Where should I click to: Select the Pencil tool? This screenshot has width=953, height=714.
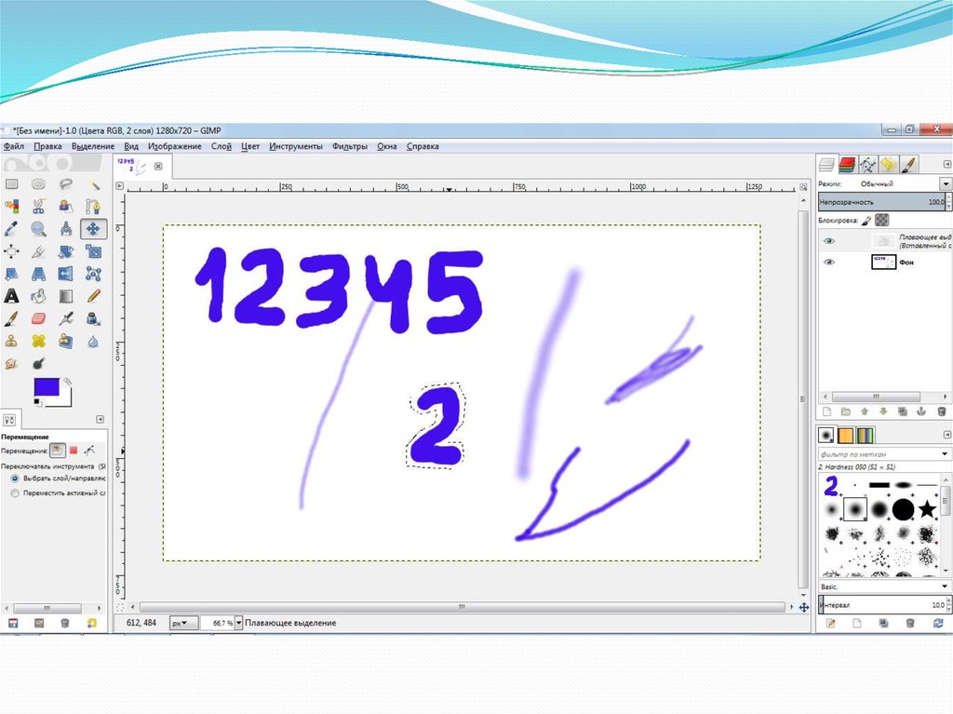pyautogui.click(x=93, y=297)
